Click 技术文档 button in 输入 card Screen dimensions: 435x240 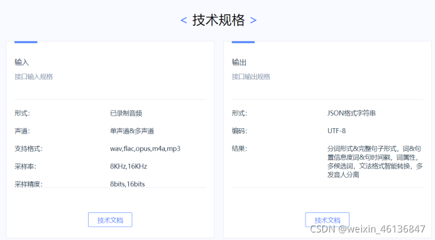(110, 220)
